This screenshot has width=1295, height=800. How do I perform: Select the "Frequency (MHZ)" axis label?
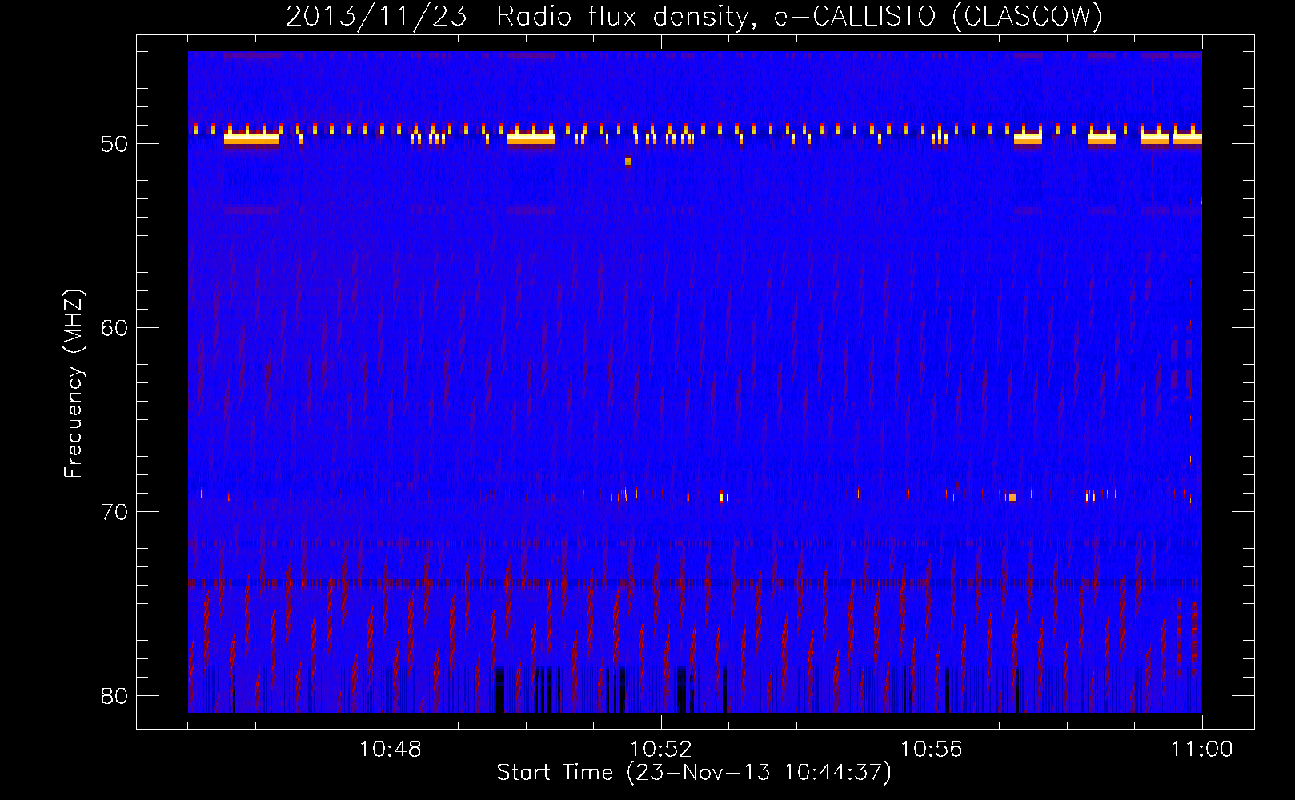74,384
